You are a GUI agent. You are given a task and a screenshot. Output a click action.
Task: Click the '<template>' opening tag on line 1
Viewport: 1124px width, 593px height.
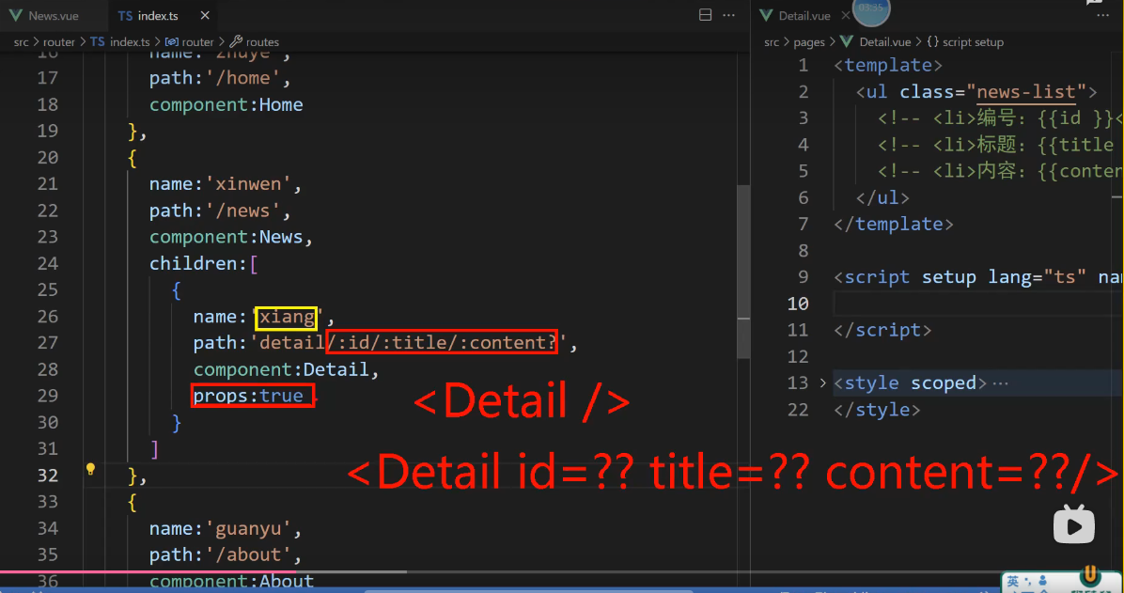[888, 65]
